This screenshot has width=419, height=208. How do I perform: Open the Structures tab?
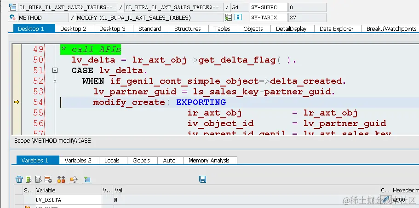coord(188,29)
